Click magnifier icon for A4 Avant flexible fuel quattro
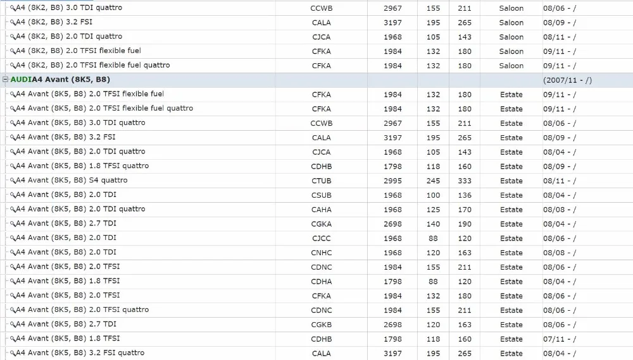This screenshot has width=633, height=360. point(13,109)
